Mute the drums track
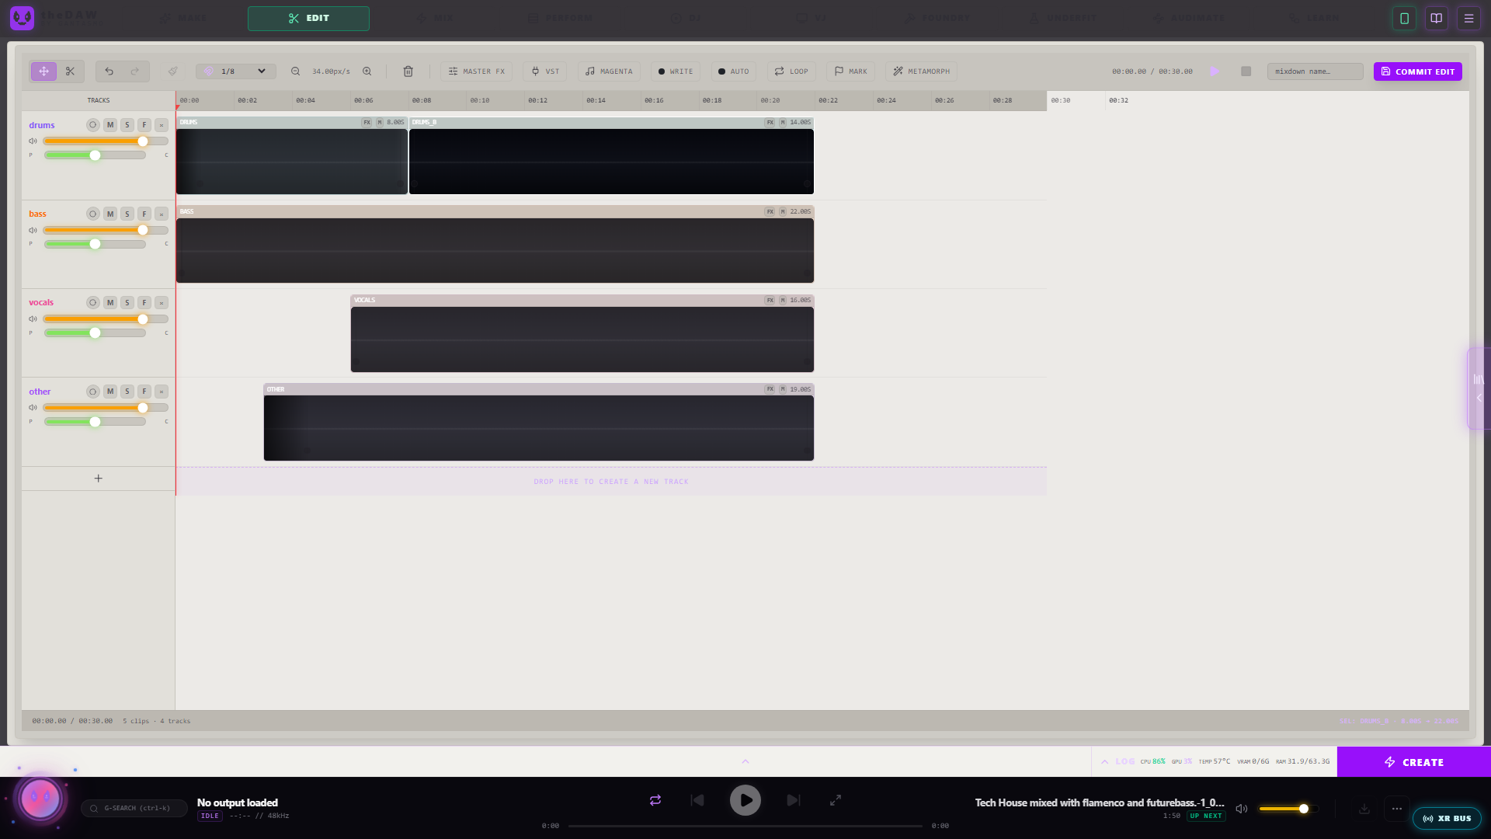1491x839 pixels. [x=110, y=125]
